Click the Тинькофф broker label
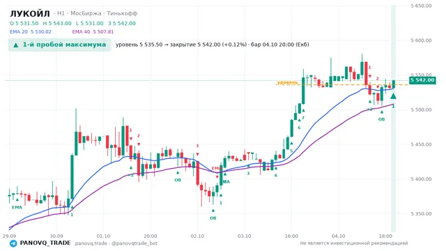The height and width of the screenshot is (251, 446). [x=123, y=13]
